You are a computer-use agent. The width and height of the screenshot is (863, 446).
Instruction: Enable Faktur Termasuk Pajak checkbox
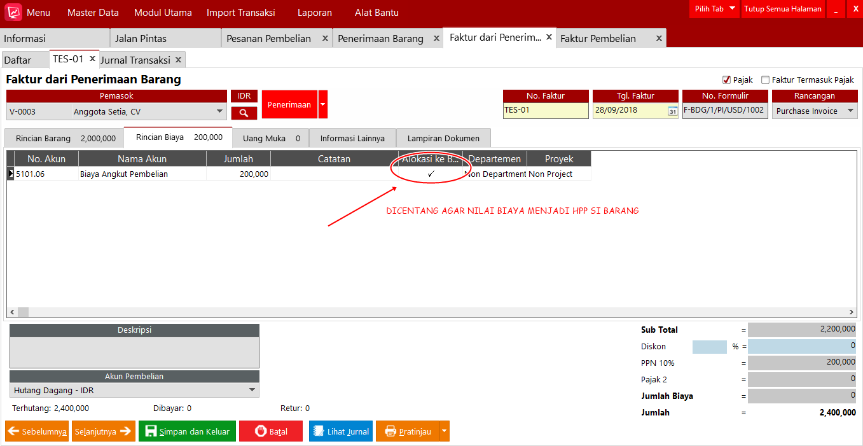tap(766, 80)
